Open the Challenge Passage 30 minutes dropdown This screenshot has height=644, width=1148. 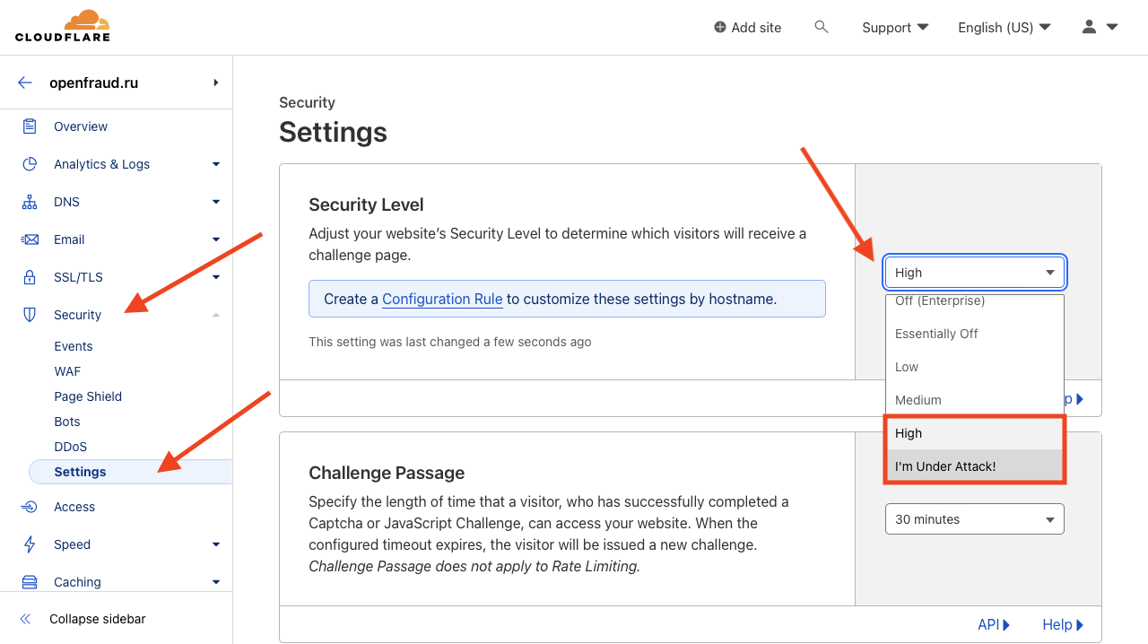[x=975, y=519]
